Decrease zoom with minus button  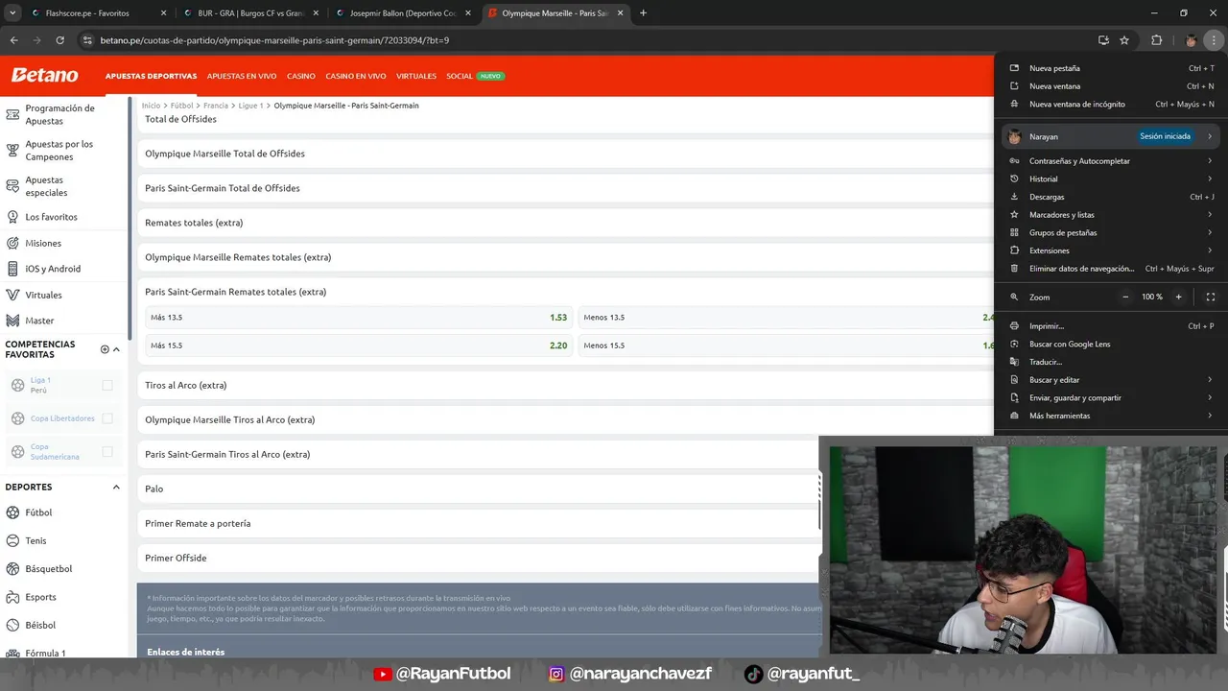click(1125, 297)
